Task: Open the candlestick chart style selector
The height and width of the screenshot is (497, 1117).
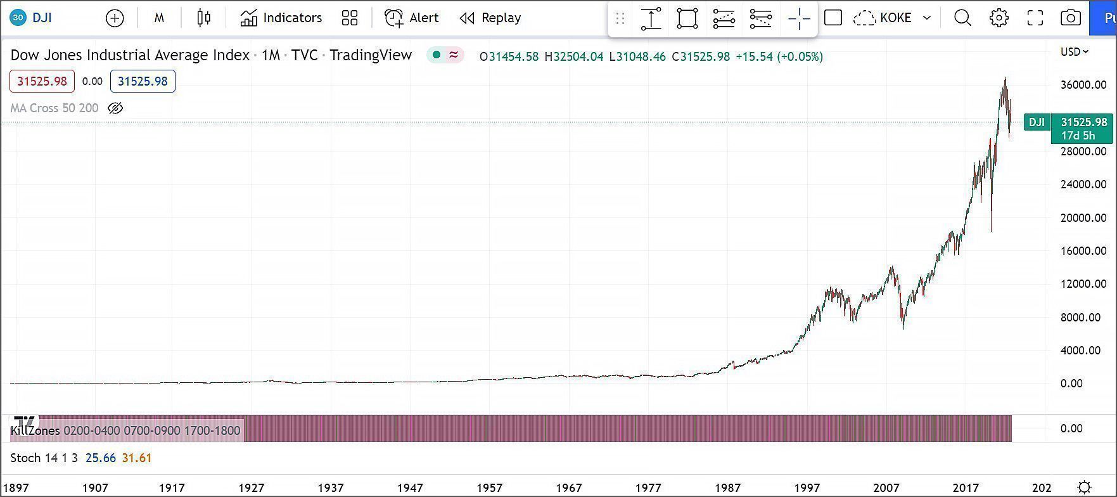Action: click(203, 18)
